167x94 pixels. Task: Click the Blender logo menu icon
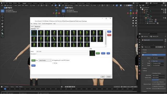click(2, 3)
